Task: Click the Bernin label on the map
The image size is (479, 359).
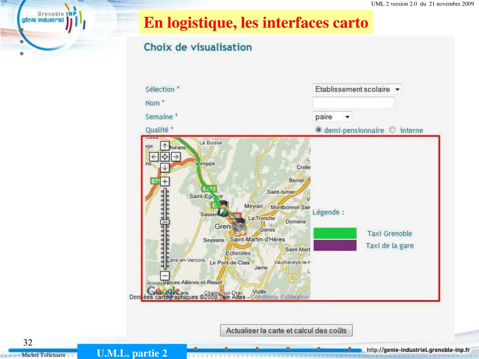Action: pos(296,180)
